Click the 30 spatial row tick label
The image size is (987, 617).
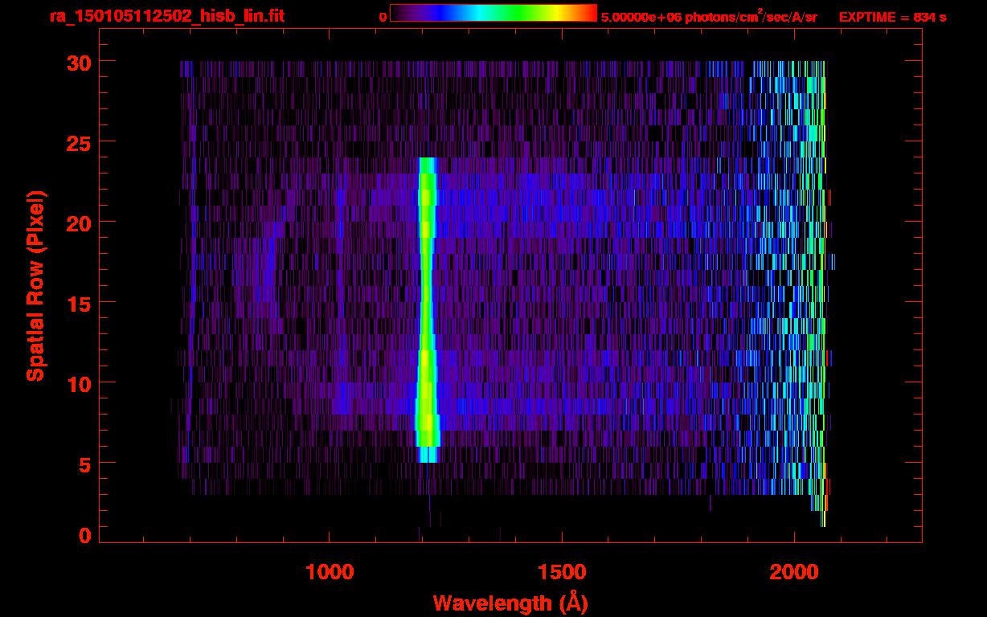[78, 62]
